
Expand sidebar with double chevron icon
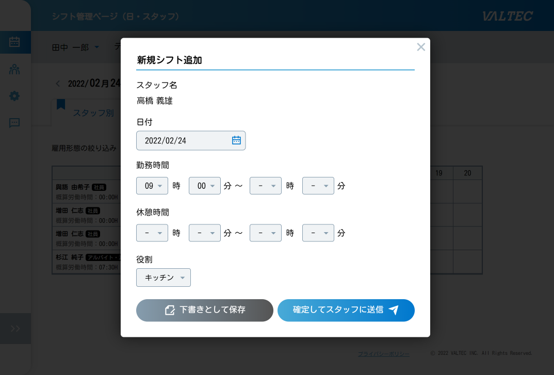15,329
